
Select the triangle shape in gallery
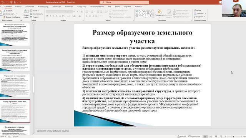137,14
